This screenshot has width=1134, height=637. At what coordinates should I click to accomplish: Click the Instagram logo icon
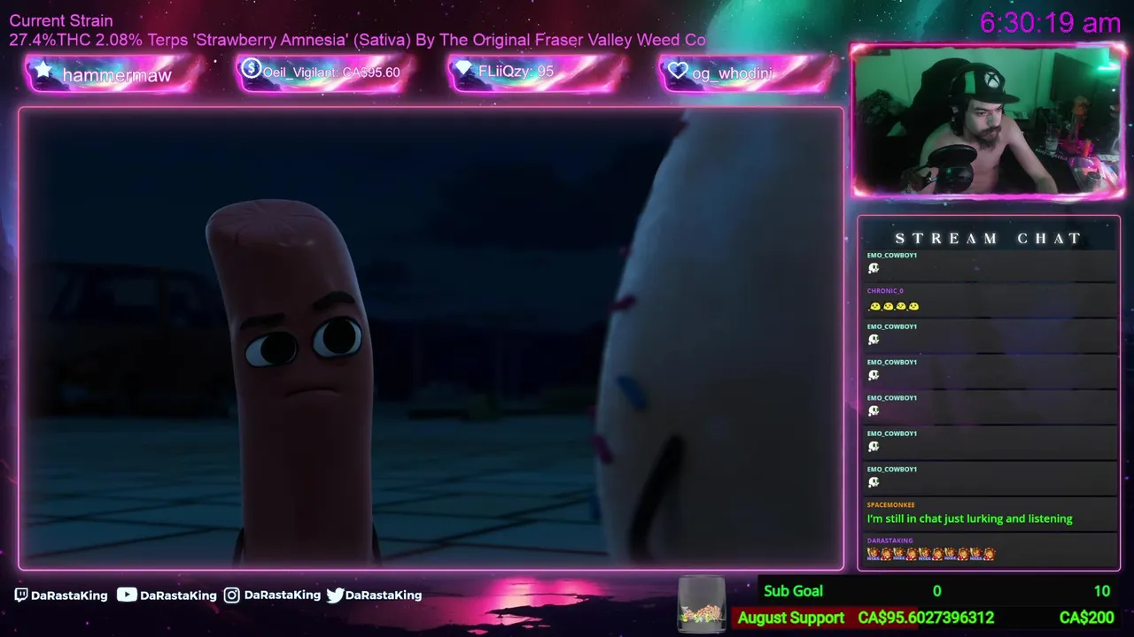(232, 595)
